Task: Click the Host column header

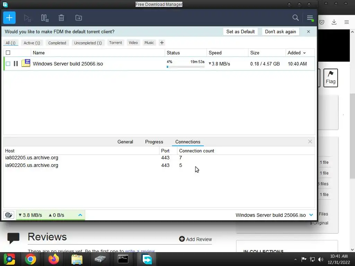Action: coord(81,151)
